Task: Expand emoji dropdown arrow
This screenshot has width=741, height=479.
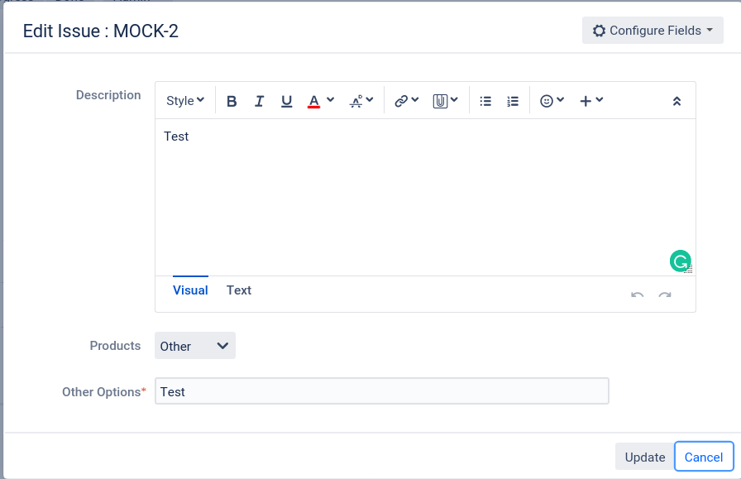Action: (x=561, y=100)
